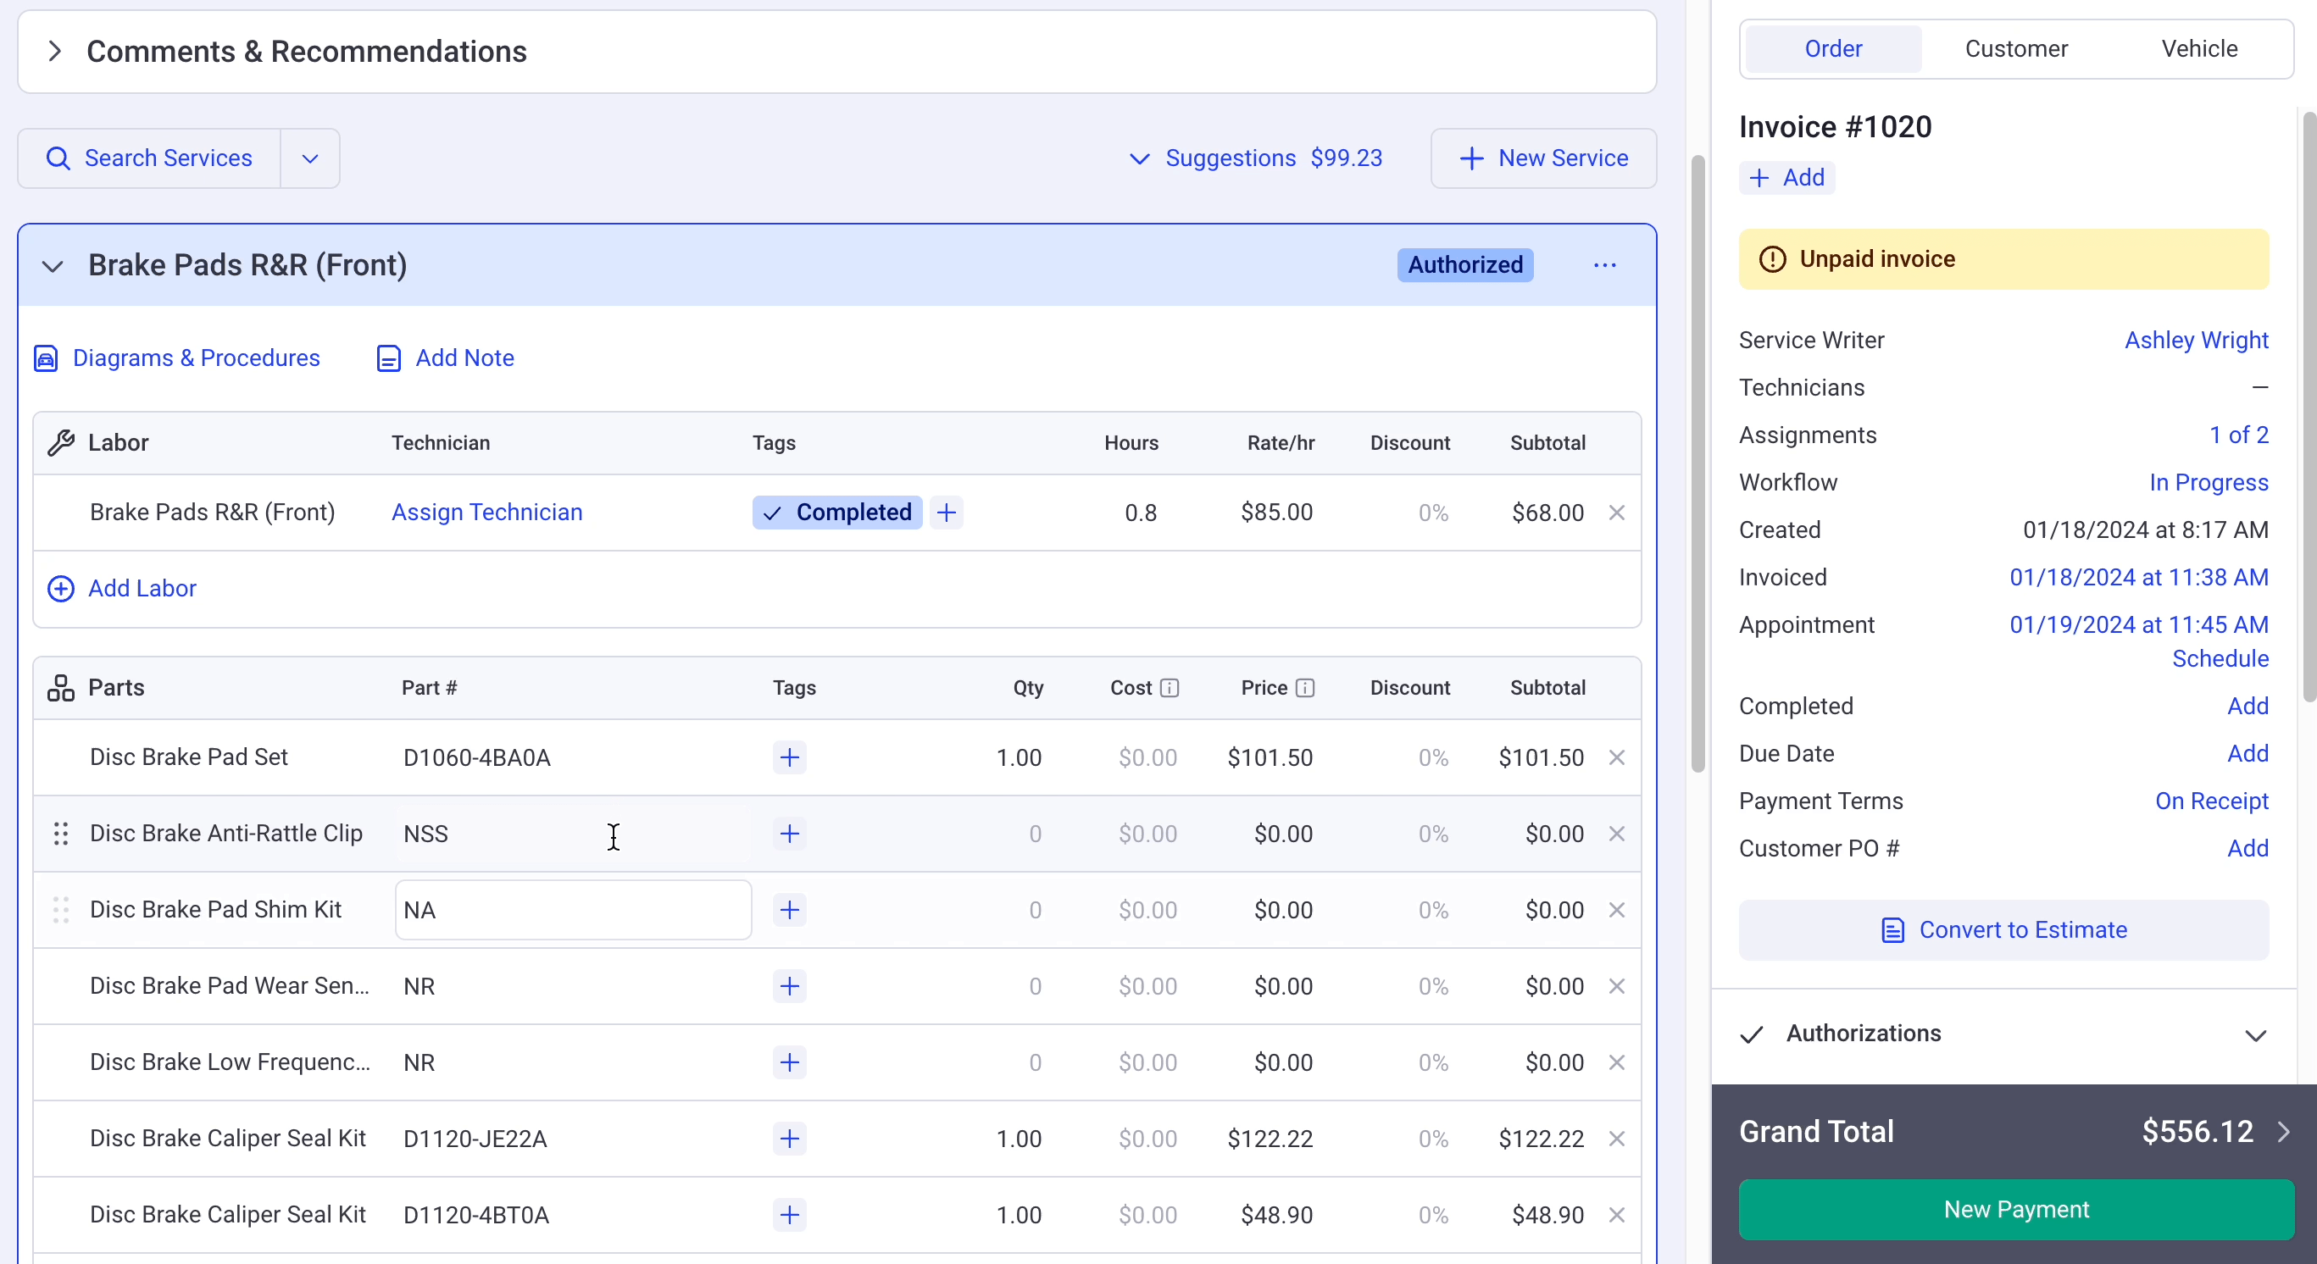2317x1264 pixels.
Task: Collapse the Brake Pads R&R (Front) service
Action: [x=53, y=266]
